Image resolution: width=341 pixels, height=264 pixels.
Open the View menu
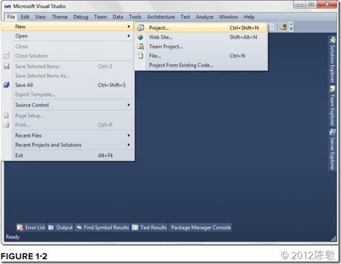point(40,16)
